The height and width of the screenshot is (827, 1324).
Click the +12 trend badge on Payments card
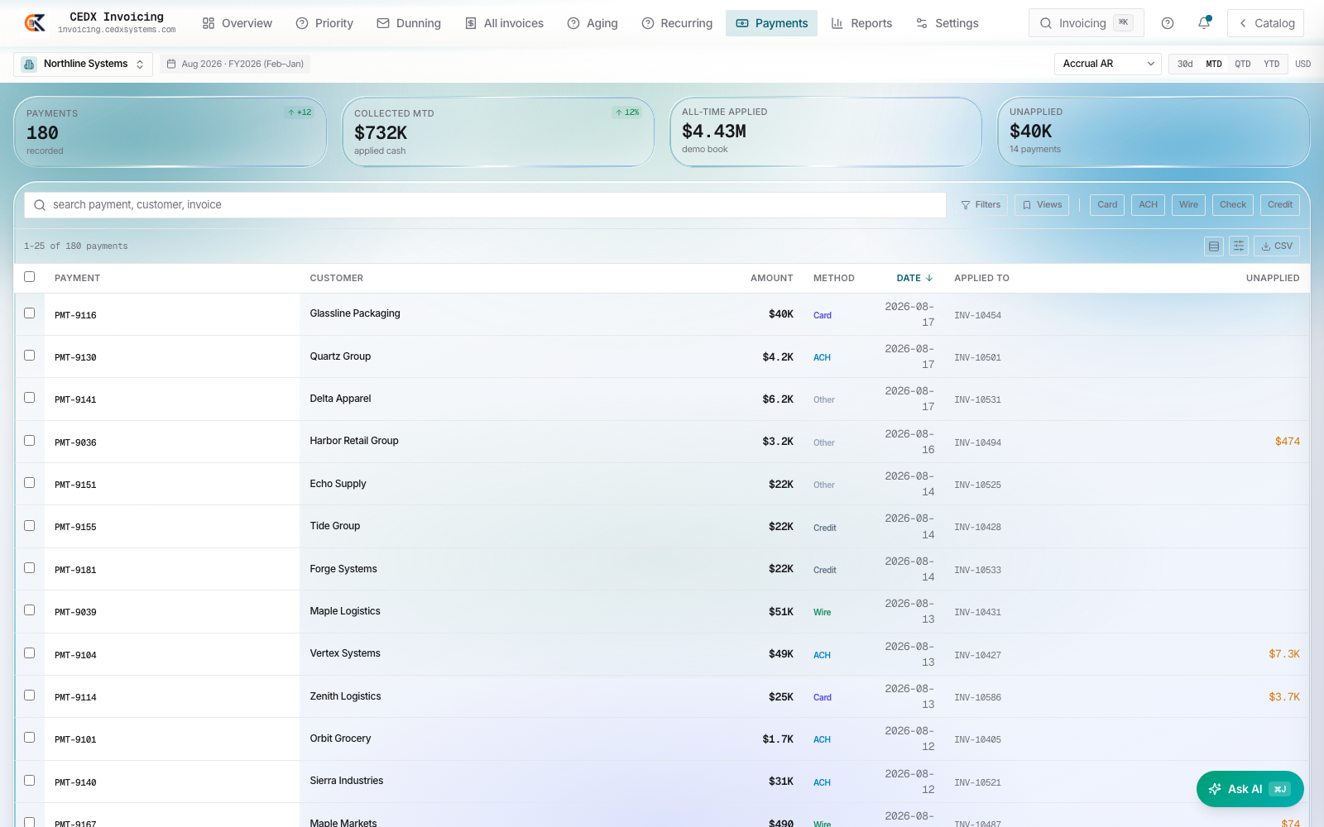(x=300, y=112)
